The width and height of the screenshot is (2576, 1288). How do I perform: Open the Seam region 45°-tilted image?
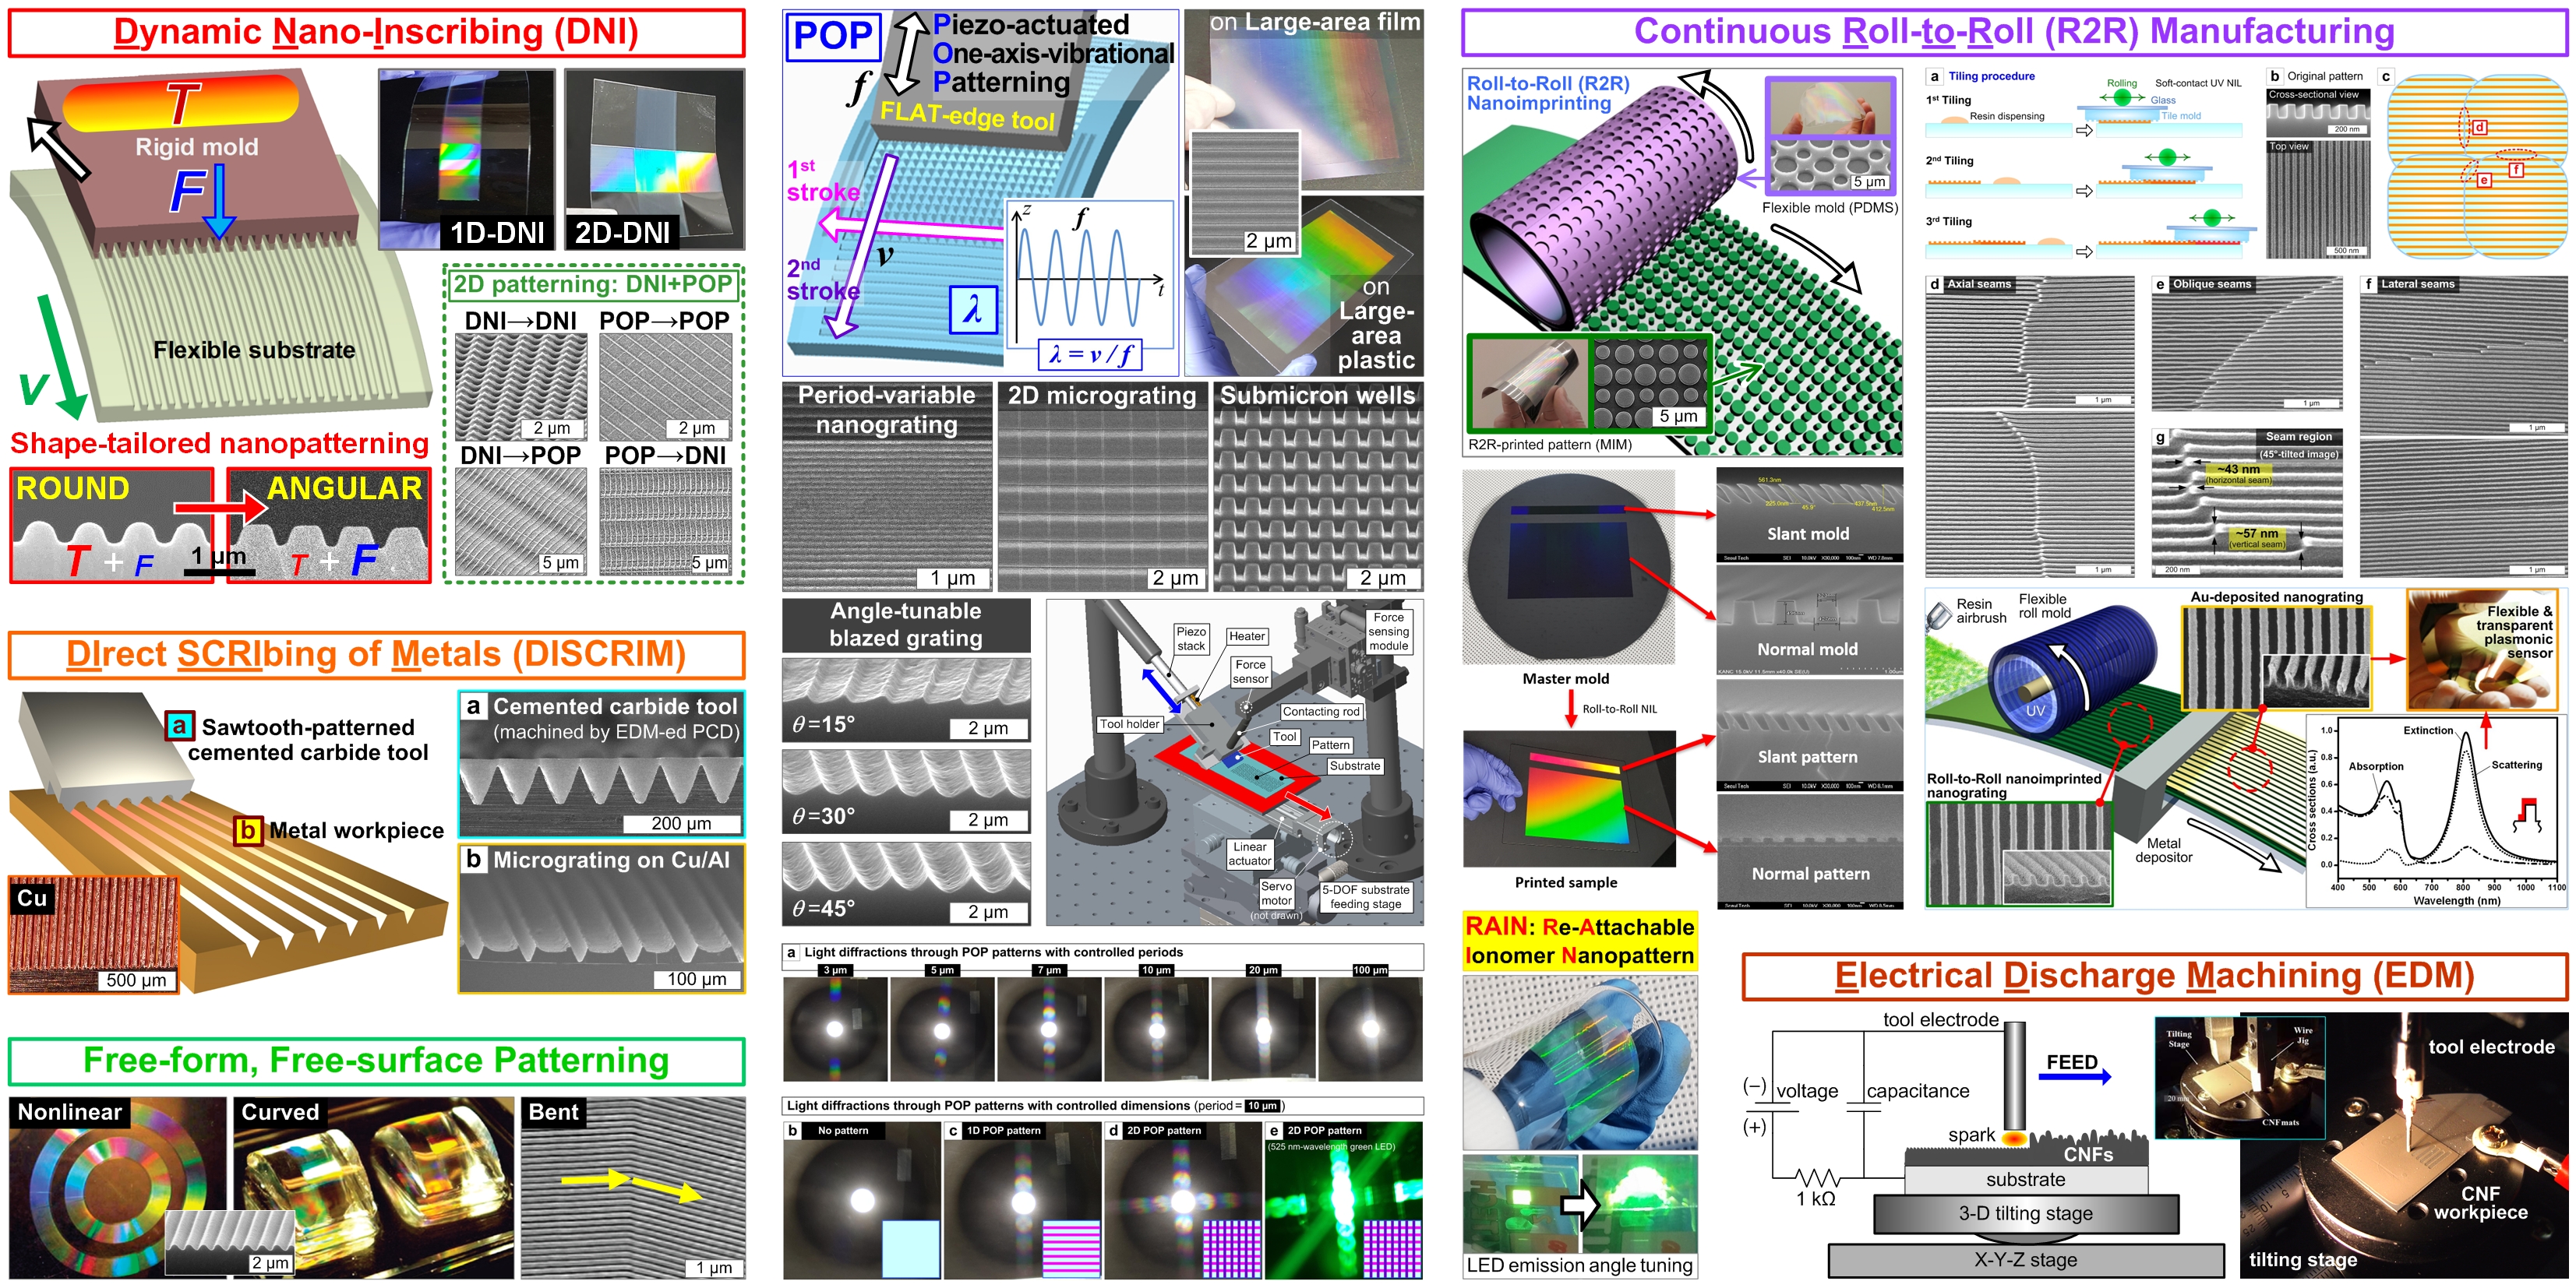(2247, 502)
